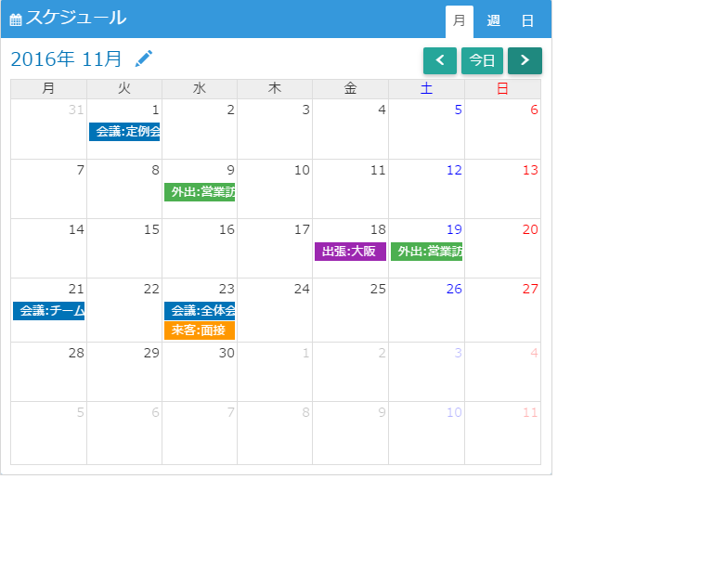Select Saturday November 12 cell
Image resolution: width=713 pixels, height=570 pixels.
(x=426, y=189)
